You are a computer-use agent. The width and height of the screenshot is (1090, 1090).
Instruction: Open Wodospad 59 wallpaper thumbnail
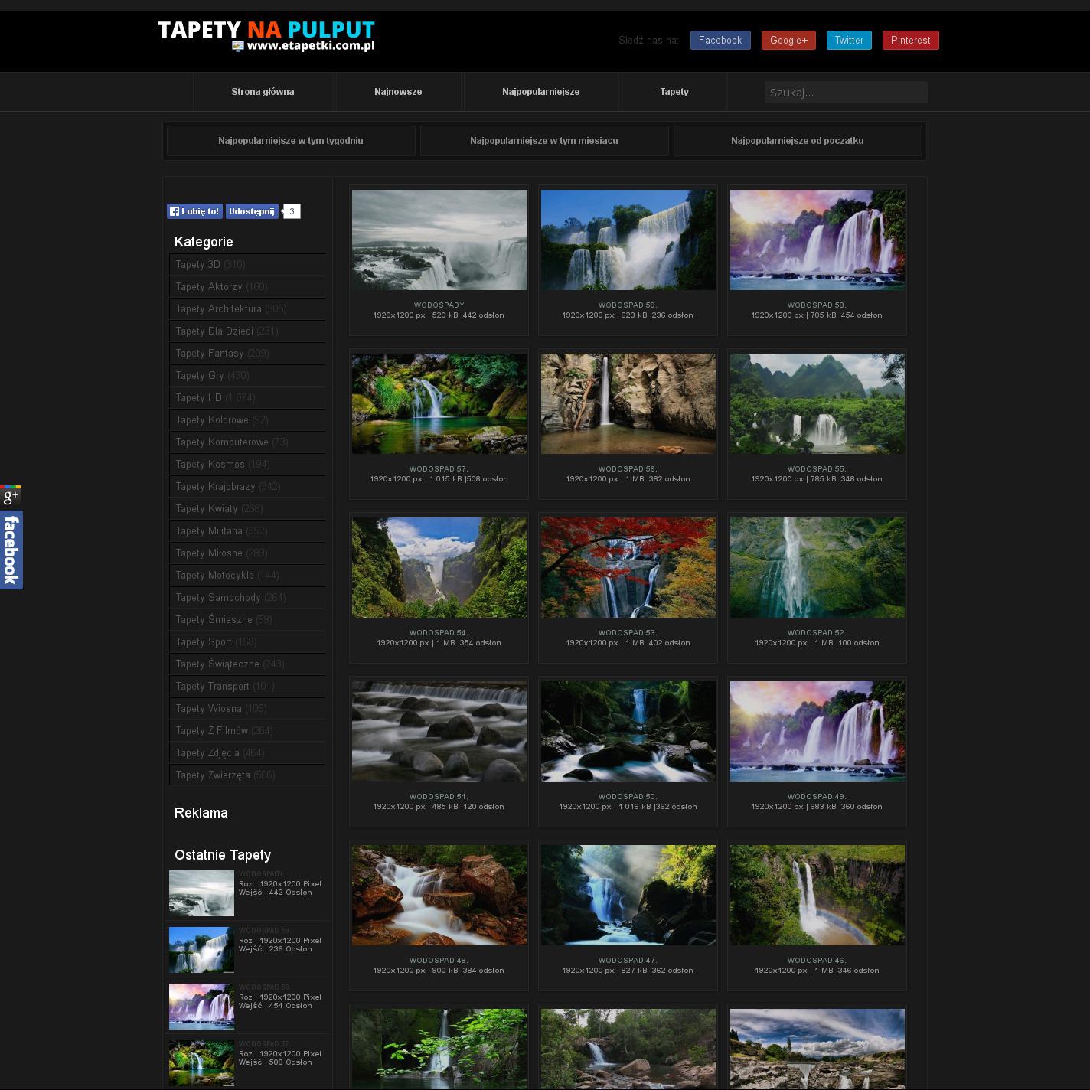click(628, 240)
